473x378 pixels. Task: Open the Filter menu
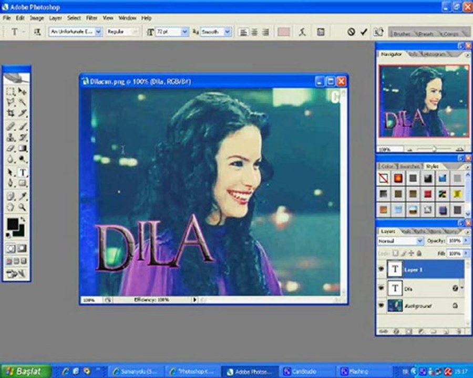(x=91, y=18)
